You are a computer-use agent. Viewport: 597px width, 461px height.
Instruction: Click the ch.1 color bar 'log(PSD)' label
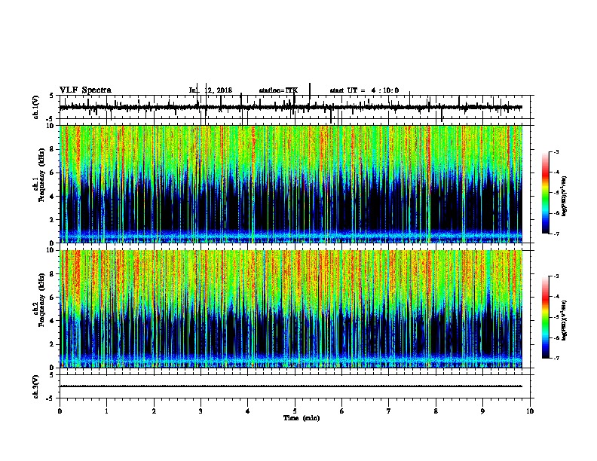[565, 196]
